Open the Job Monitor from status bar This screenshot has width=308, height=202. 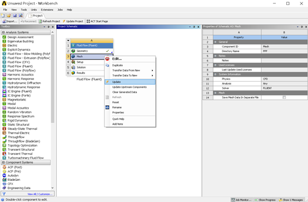pyautogui.click(x=242, y=200)
